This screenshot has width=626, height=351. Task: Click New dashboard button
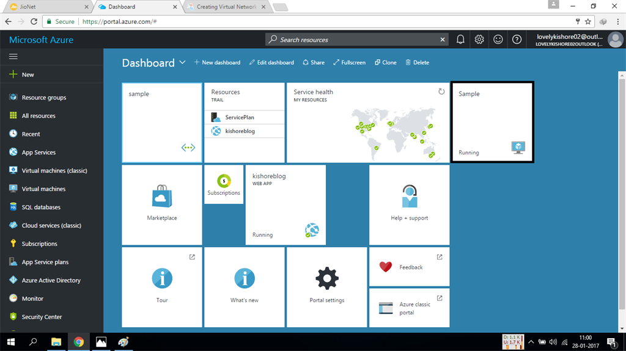click(217, 62)
